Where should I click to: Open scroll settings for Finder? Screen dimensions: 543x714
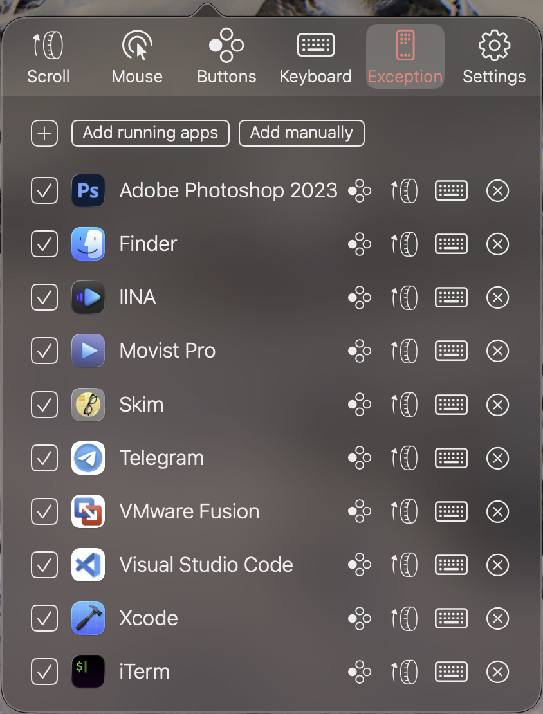pos(405,244)
